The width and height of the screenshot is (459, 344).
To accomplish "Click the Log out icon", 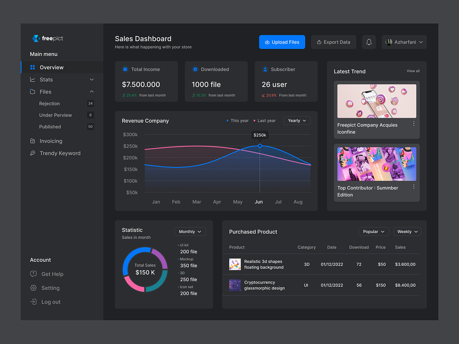I will click(x=33, y=302).
